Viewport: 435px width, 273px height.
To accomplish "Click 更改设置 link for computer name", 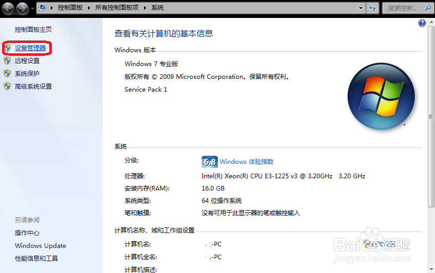I will point(383,244).
